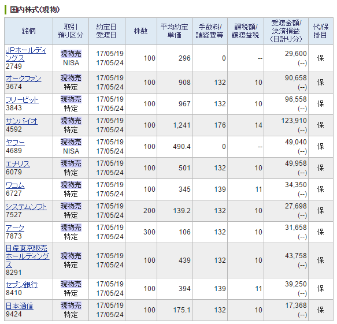Open the フリービット stock link
337x324 pixels.
22,100
